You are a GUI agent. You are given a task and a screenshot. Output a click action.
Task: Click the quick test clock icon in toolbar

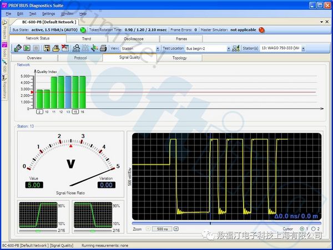[18, 48]
